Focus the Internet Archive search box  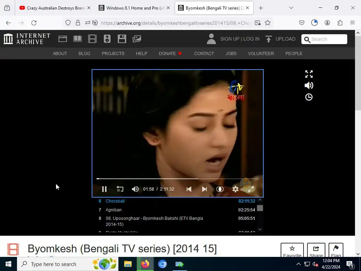(324, 39)
